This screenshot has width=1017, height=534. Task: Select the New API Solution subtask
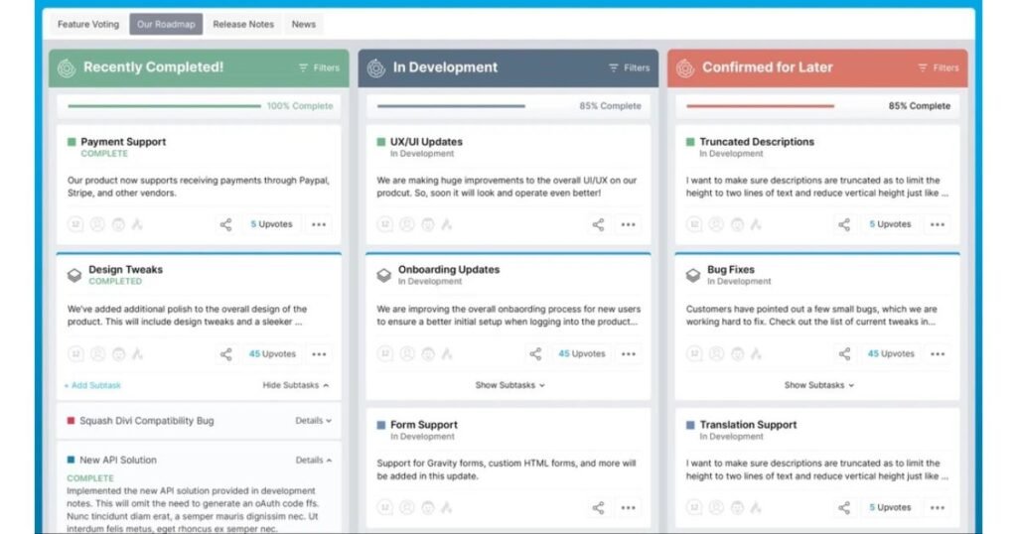117,461
